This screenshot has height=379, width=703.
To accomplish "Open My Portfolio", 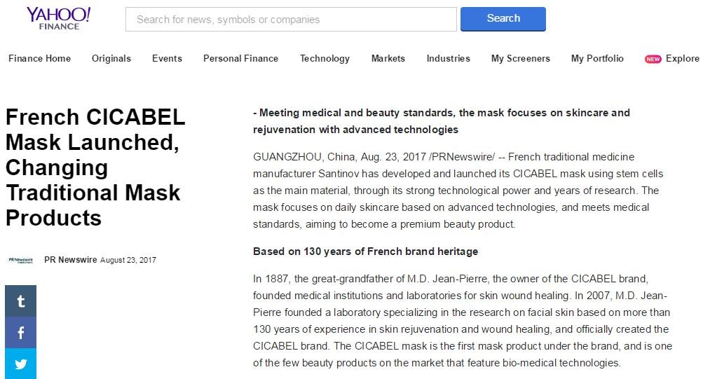I will (597, 59).
